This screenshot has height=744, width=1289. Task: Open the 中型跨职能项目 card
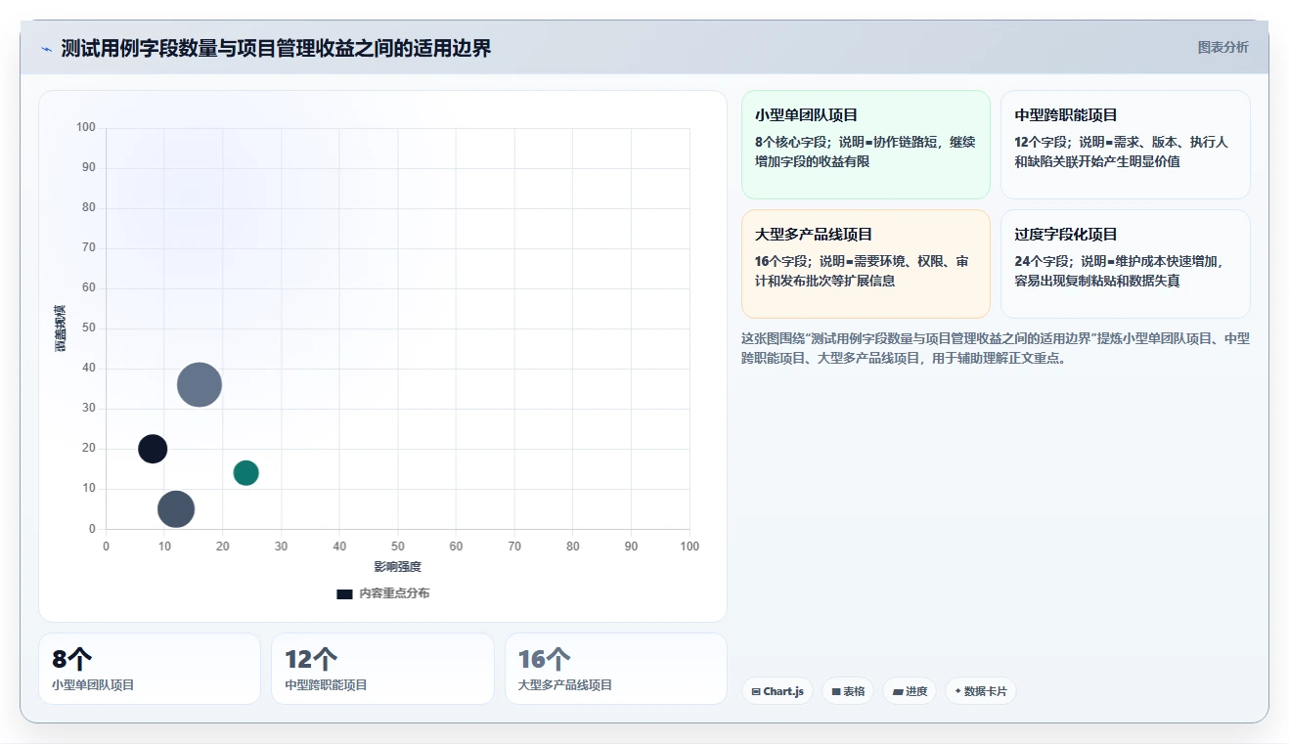(x=1125, y=145)
